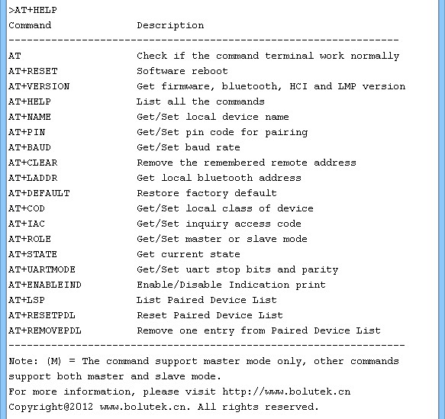The height and width of the screenshot is (419, 445).
Task: Select the AT+DEFAULT command text
Action: click(39, 193)
